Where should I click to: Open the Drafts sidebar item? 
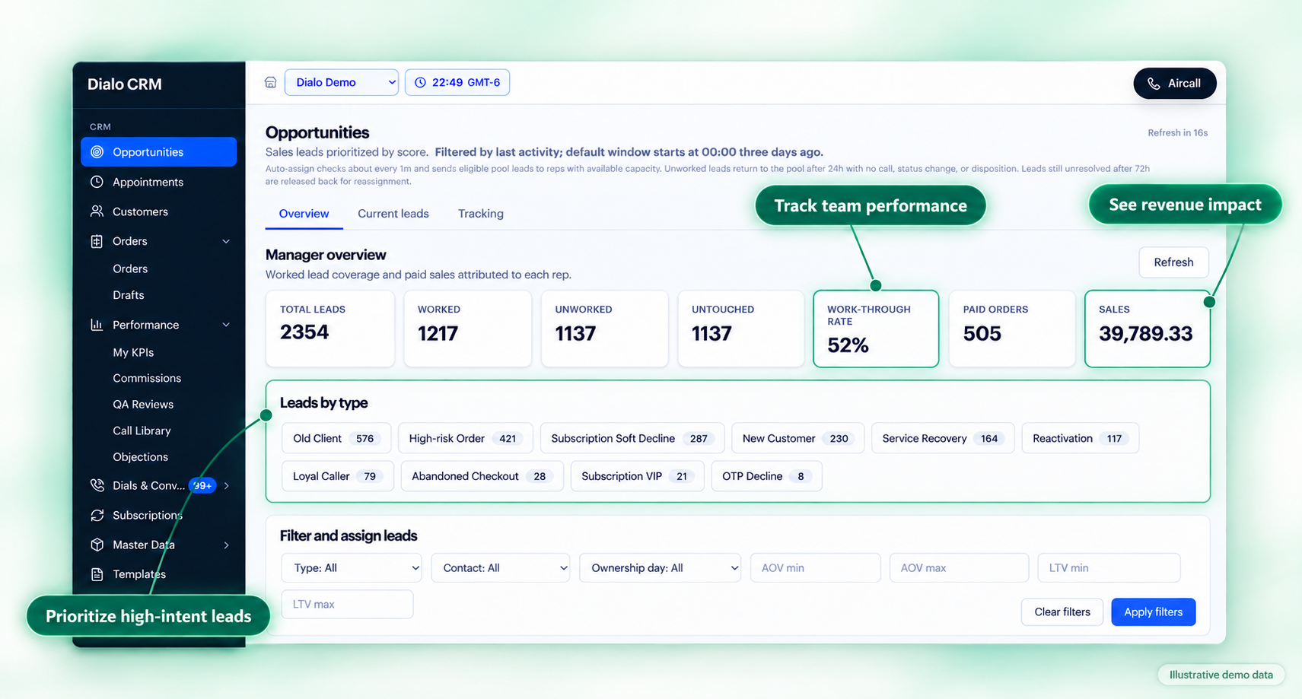pos(129,295)
